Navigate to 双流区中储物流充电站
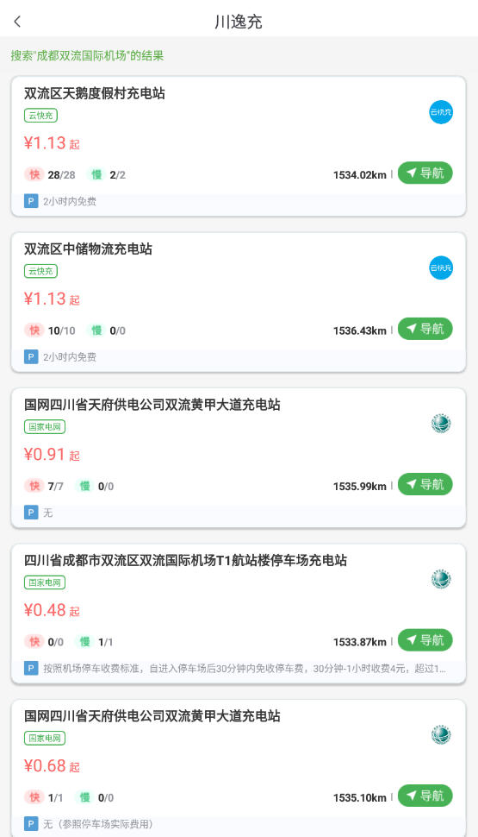Image resolution: width=478 pixels, height=837 pixels. 425,329
